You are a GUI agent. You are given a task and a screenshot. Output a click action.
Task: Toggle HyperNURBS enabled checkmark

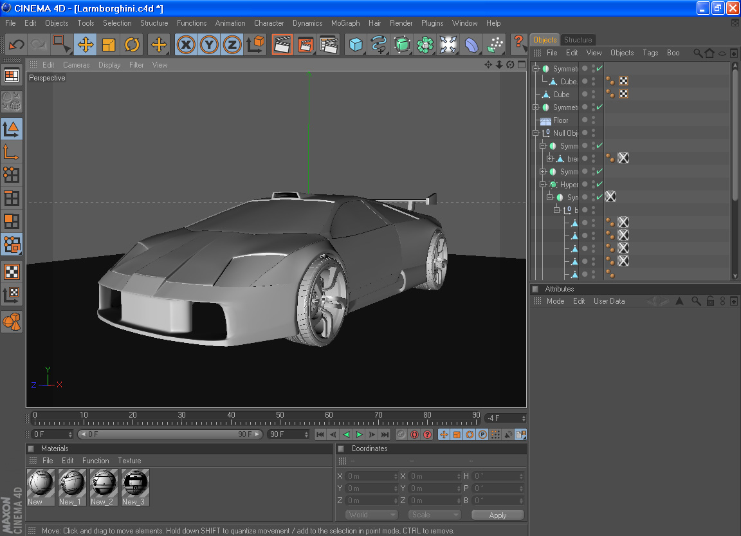599,184
